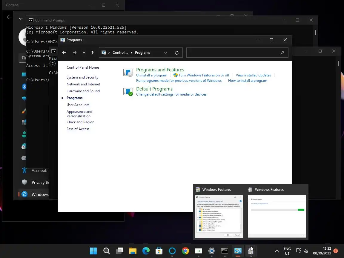Viewport: 344px width, 258px height.
Task: Click 'View installed updates' link
Action: click(x=254, y=75)
